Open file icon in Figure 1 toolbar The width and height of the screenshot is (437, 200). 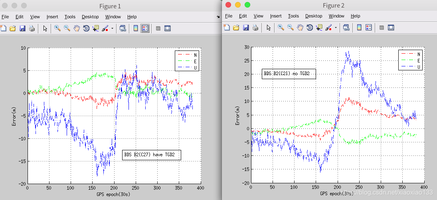pos(12,28)
